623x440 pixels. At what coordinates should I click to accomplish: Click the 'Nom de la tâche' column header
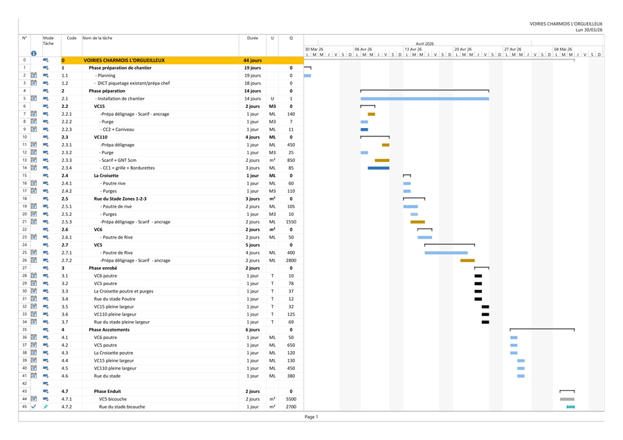click(97, 39)
